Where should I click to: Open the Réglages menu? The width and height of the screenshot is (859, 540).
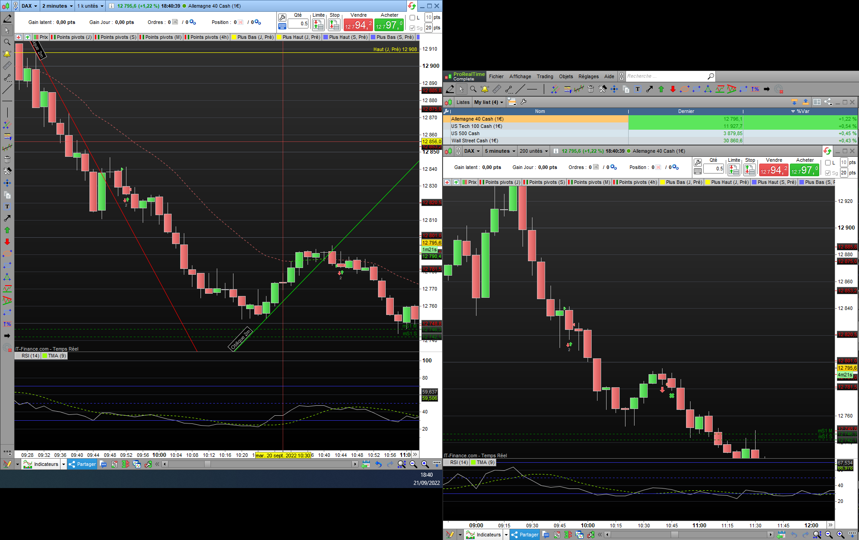coord(588,76)
